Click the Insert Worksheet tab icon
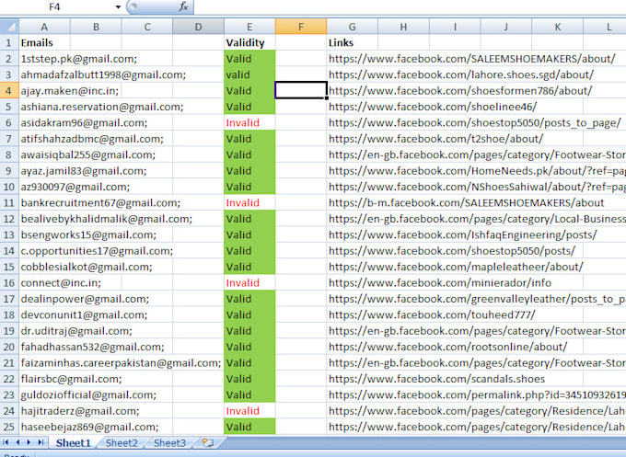 point(208,442)
